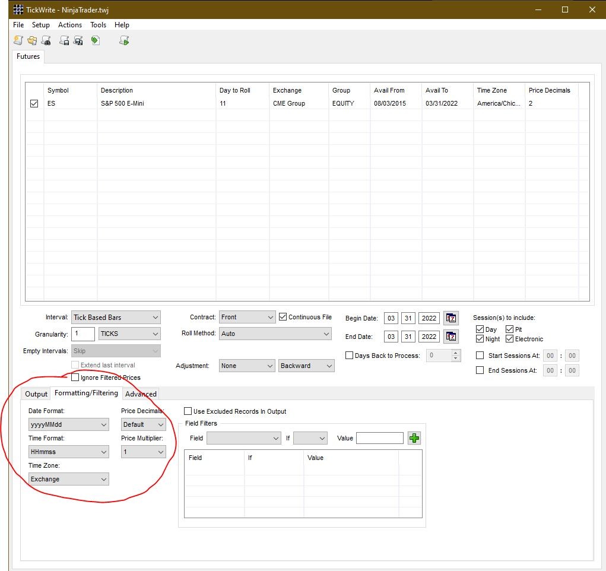Switch to the Output tab
This screenshot has height=571, width=606.
pyautogui.click(x=36, y=394)
